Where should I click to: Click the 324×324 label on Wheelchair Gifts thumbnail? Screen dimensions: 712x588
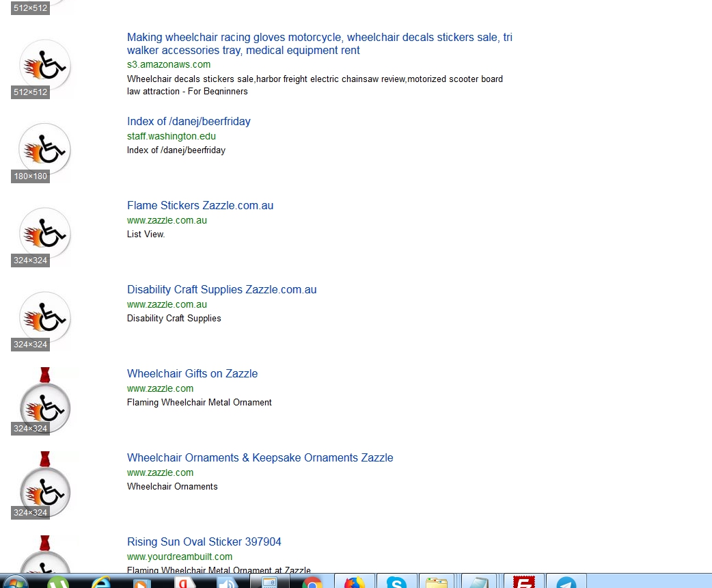pyautogui.click(x=31, y=428)
